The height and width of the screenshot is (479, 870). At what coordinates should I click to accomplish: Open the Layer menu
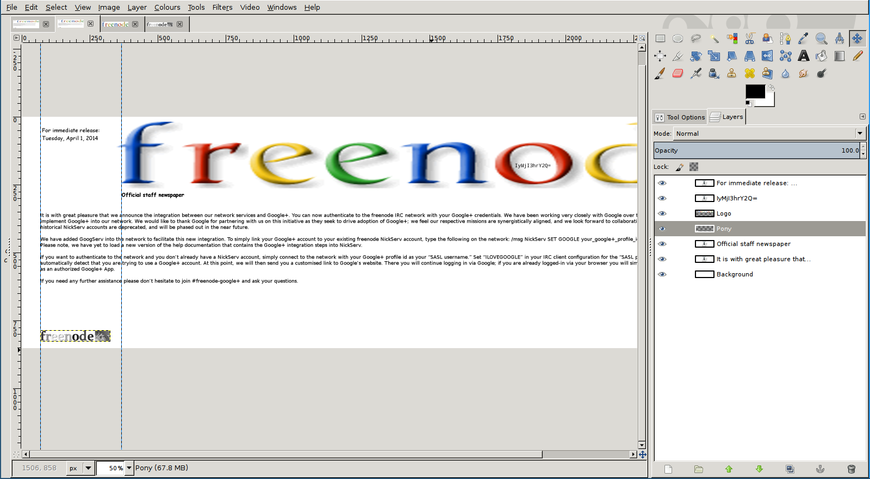pyautogui.click(x=137, y=7)
